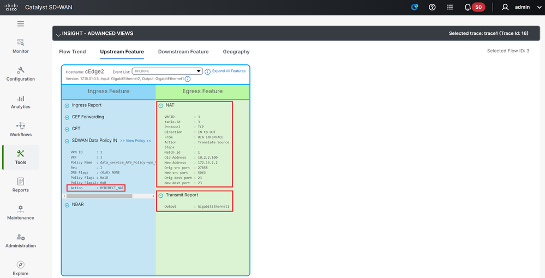Click the horizontal scrollbar thumb in ingress panel
This screenshot has width=545, height=278.
[x=99, y=196]
